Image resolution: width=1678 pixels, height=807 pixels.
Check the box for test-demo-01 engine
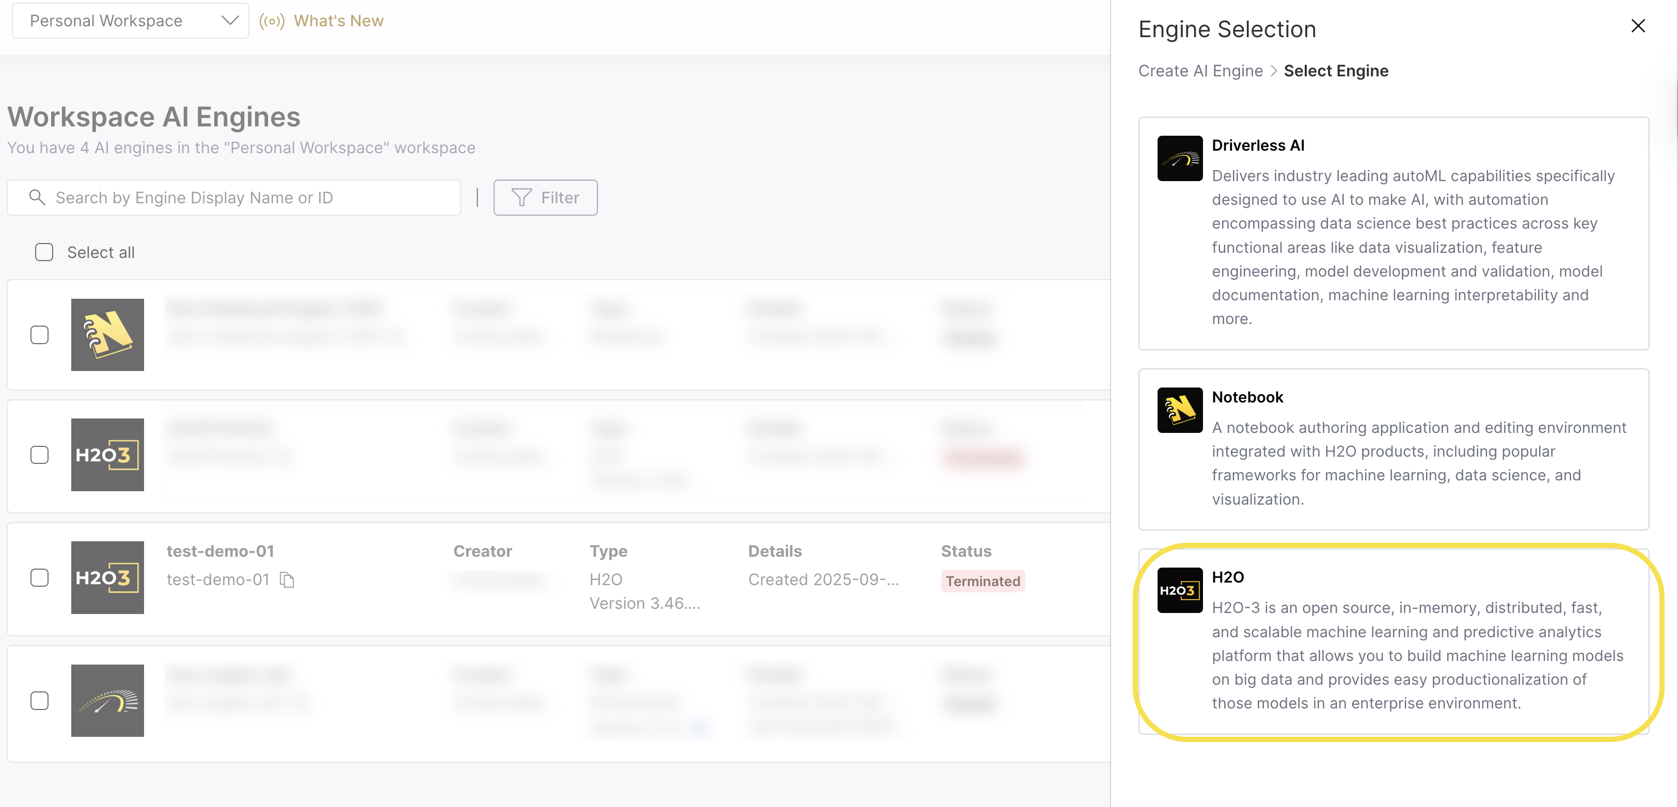[40, 577]
